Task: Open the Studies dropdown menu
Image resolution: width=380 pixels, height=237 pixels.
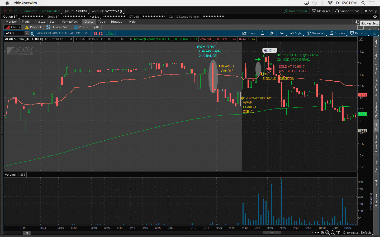Action: click(x=338, y=33)
